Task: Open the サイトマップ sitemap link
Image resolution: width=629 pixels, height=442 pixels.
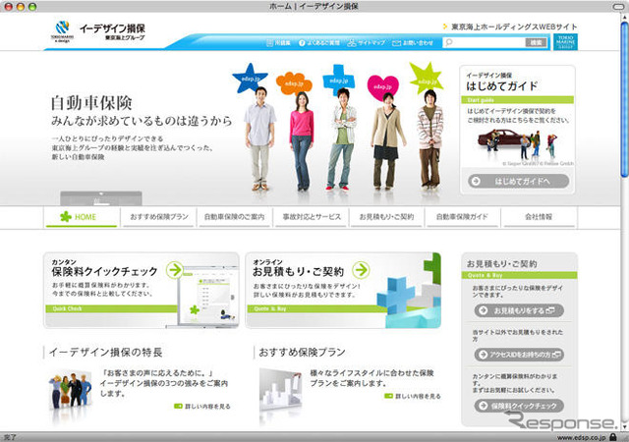Action: coord(367,42)
